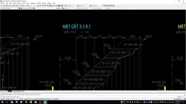Click the Make Object's Layer Current icon
This screenshot has height=104, width=186.
pos(57,8)
